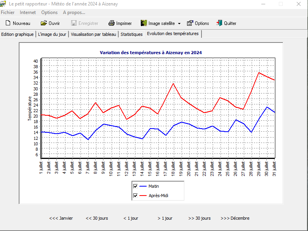Switch to the Statistiques tab
Screen dimensions: 308x231
pyautogui.click(x=131, y=34)
